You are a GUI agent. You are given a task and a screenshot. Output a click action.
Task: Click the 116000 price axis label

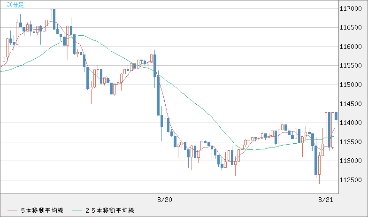coord(351,47)
